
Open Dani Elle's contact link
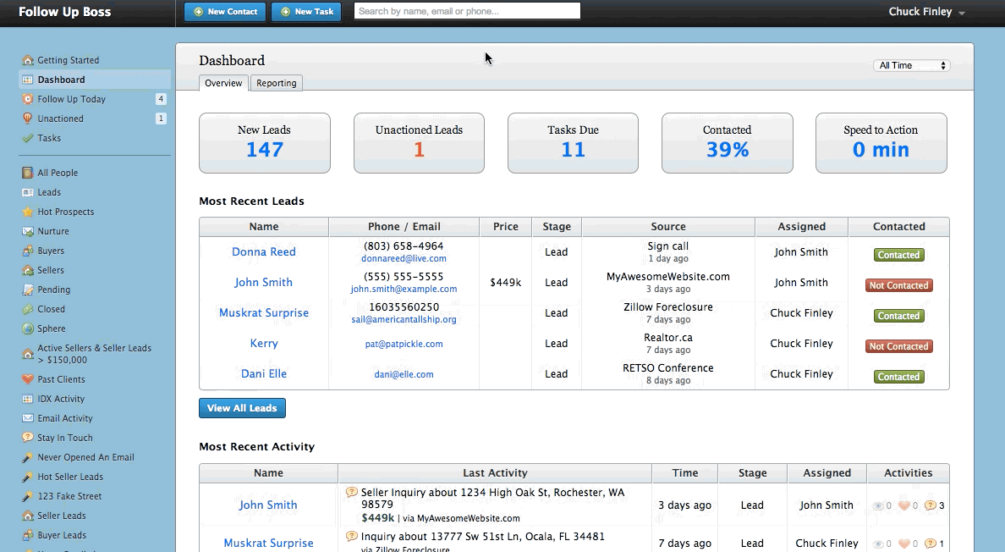[x=264, y=373]
